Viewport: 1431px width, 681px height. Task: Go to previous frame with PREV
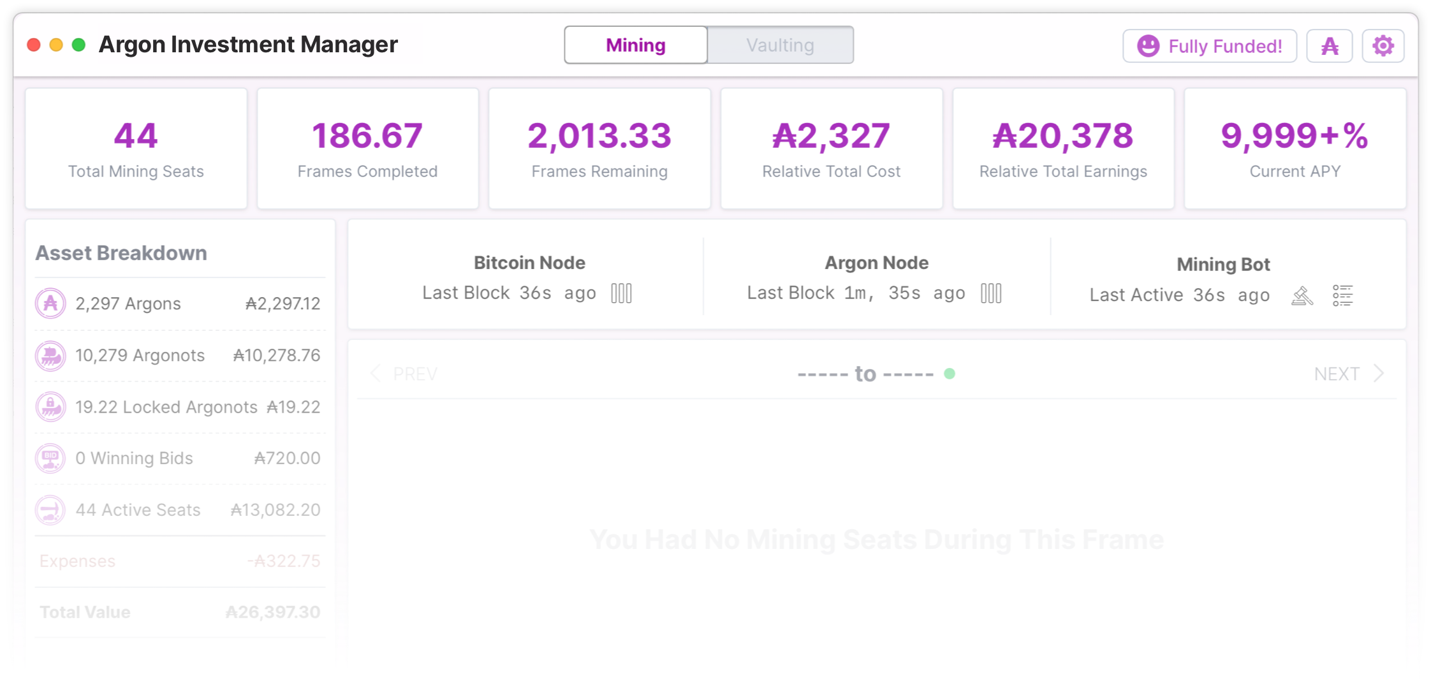tap(404, 374)
